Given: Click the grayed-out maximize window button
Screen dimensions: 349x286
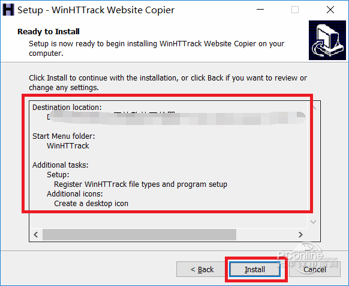Looking at the screenshot, I should 295,10.
